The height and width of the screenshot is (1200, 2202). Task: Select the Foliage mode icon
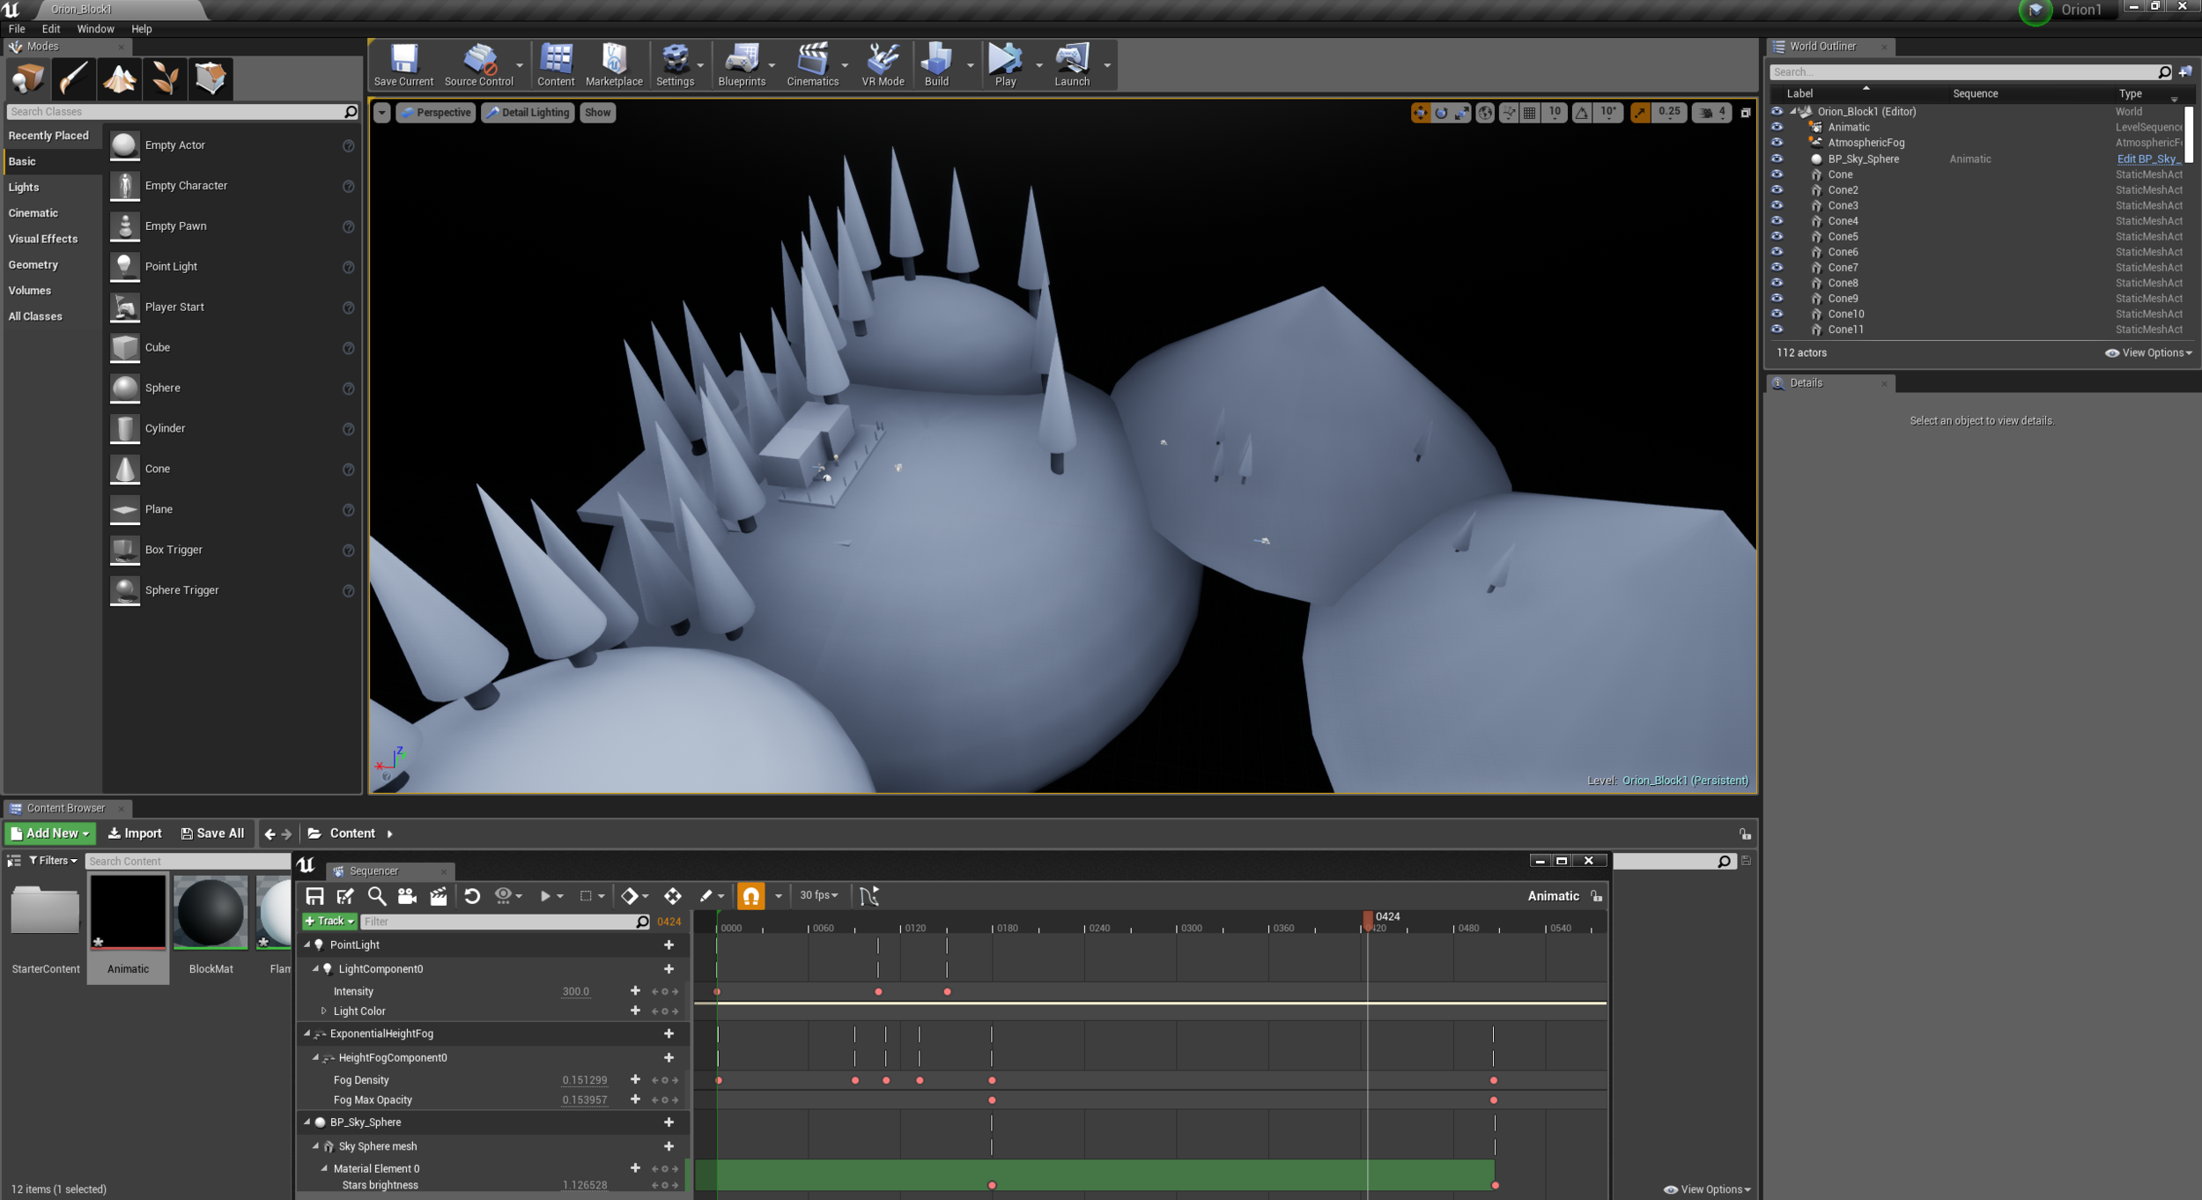[165, 79]
